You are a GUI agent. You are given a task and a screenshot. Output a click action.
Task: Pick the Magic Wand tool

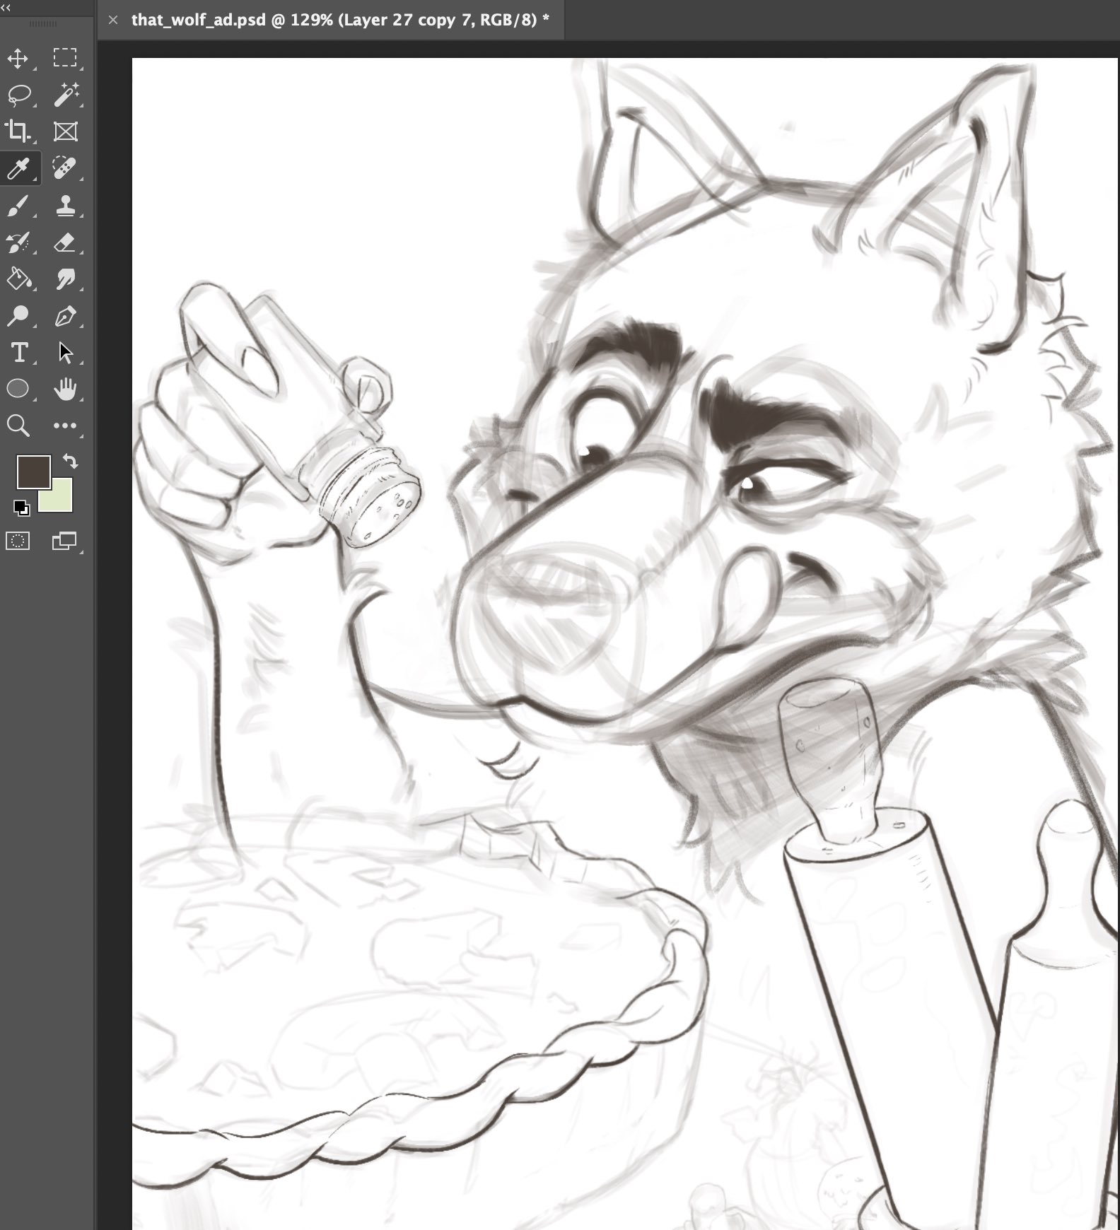coord(66,95)
